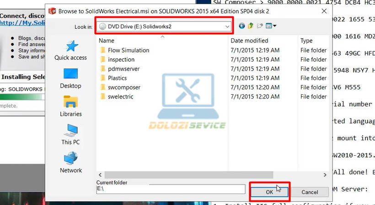
Task: Open the View Menu dropdown
Action: pyautogui.click(x=271, y=27)
